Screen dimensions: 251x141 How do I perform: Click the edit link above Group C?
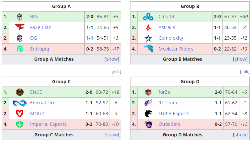pos(116,72)
